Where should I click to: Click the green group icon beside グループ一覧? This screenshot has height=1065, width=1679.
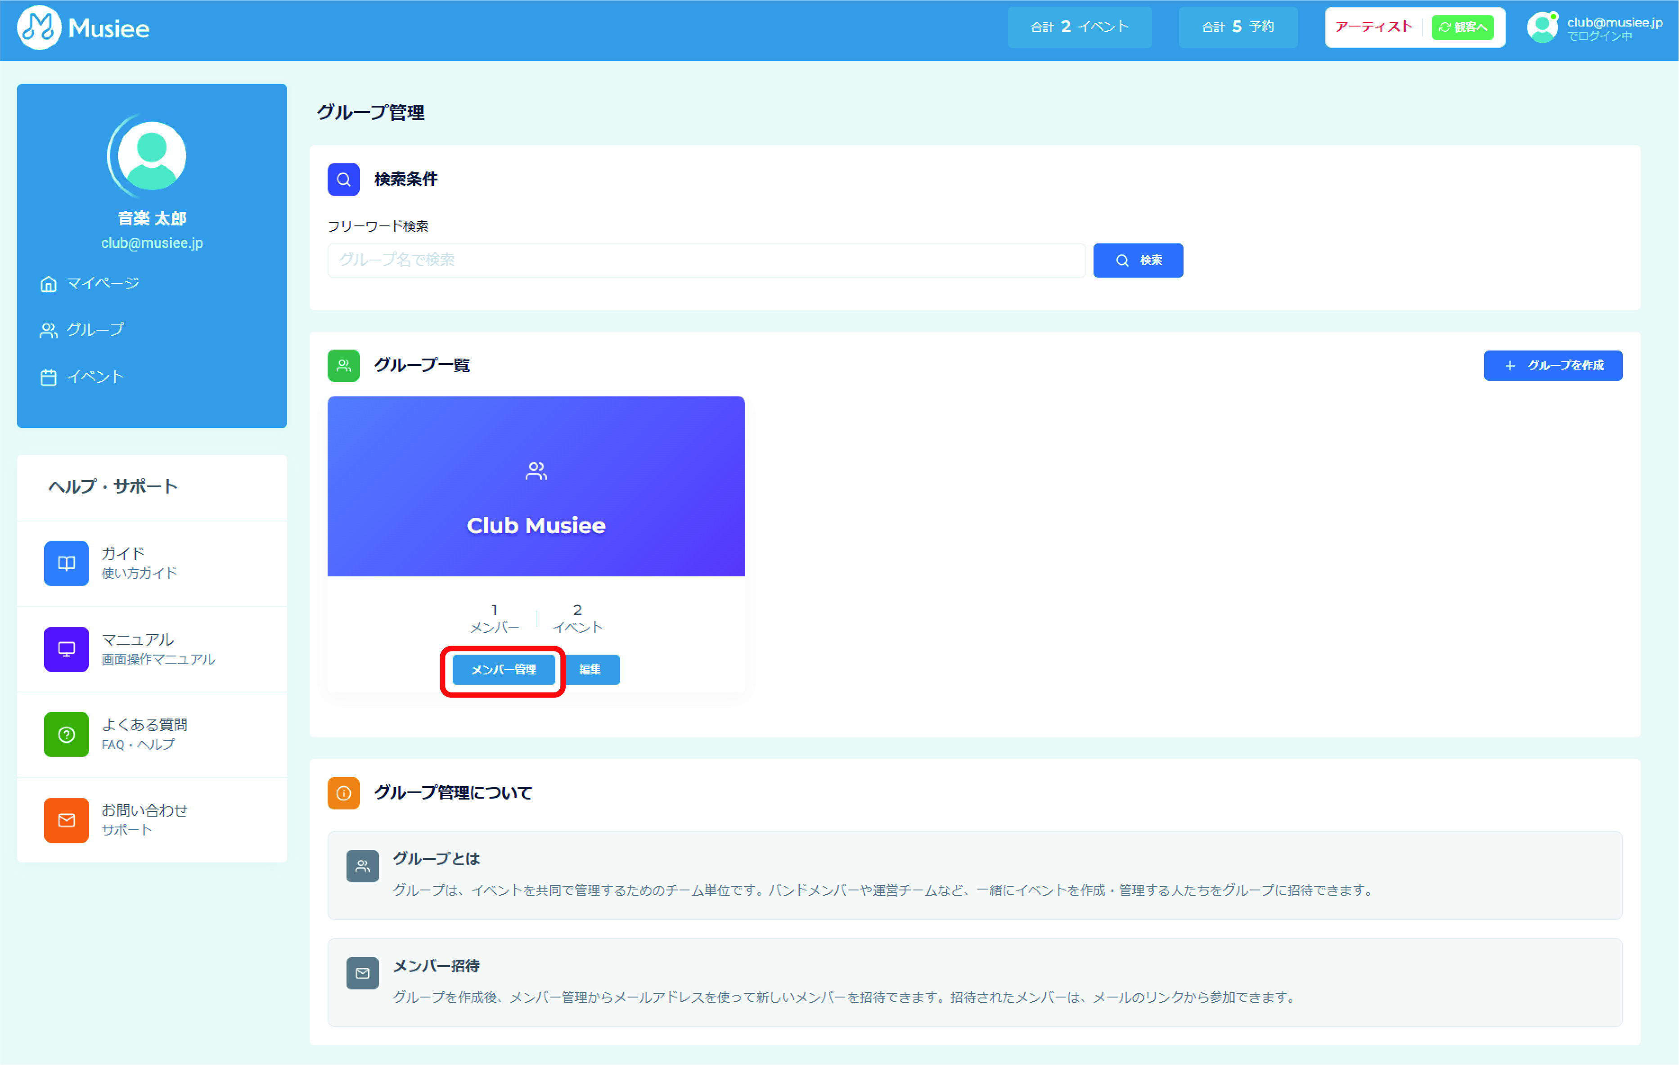344,366
